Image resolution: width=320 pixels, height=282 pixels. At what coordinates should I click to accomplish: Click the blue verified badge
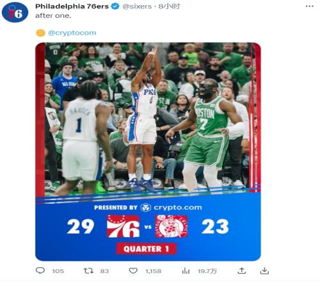point(115,6)
